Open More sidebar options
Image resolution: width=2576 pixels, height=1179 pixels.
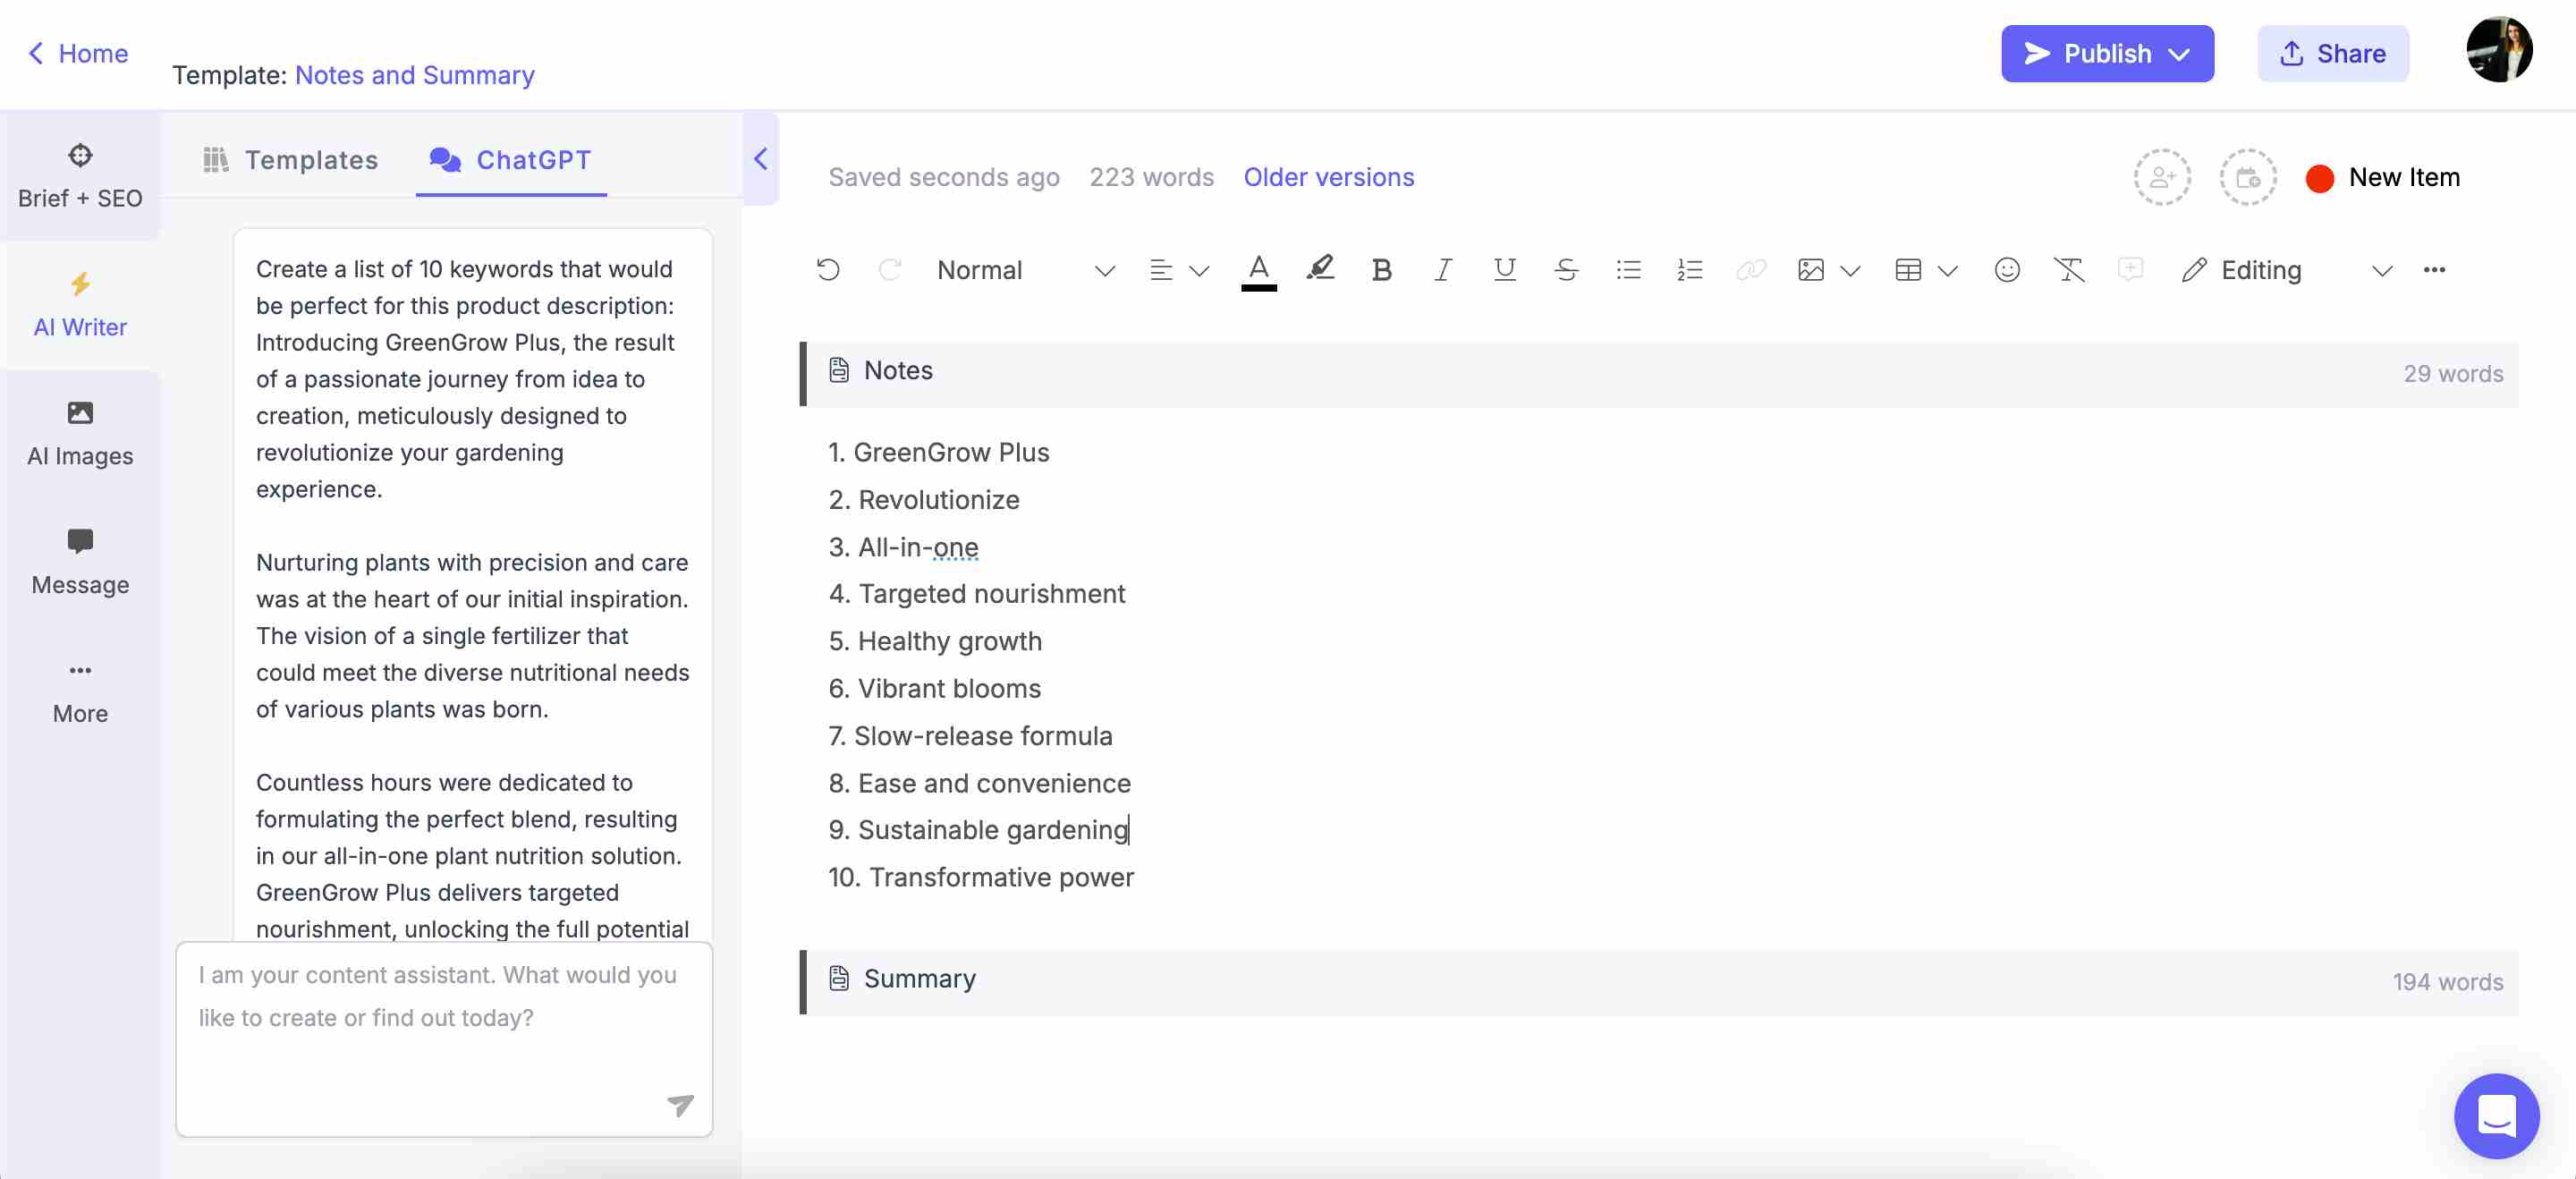(x=80, y=692)
